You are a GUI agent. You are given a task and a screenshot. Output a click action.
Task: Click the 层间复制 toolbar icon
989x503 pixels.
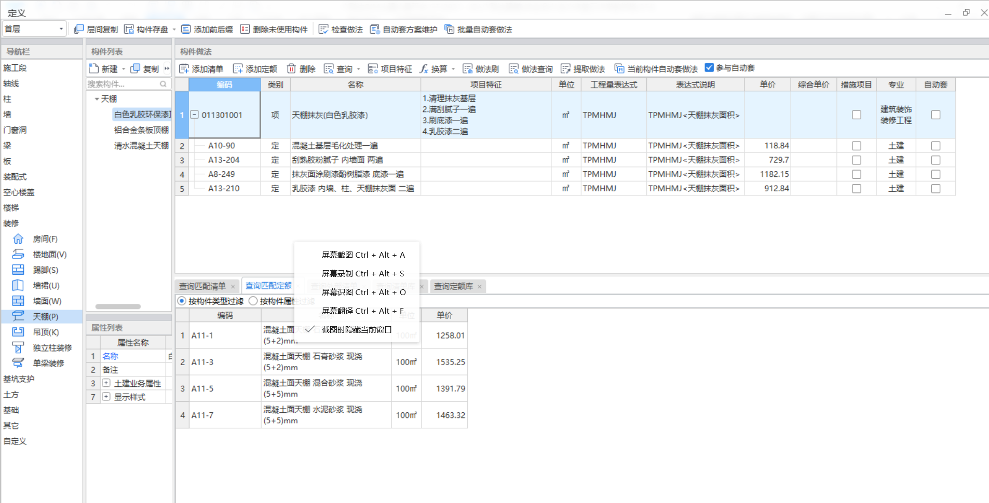click(79, 29)
